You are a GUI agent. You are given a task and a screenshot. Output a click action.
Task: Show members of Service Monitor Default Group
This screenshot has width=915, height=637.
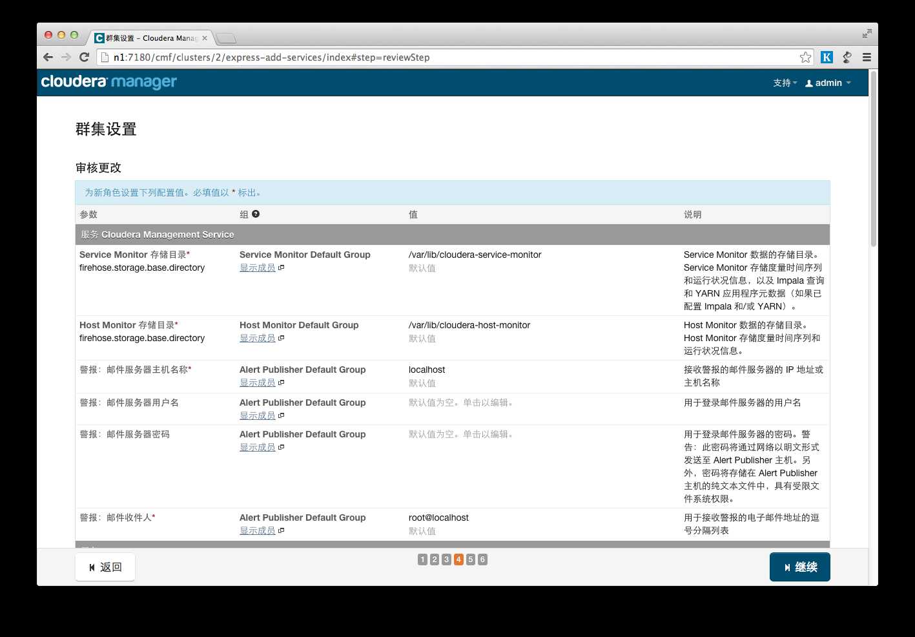click(x=262, y=267)
